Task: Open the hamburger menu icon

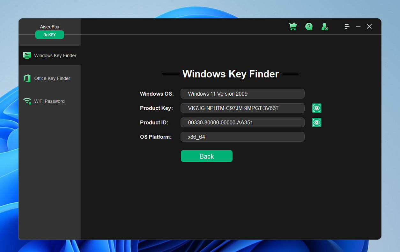Action: [x=347, y=26]
